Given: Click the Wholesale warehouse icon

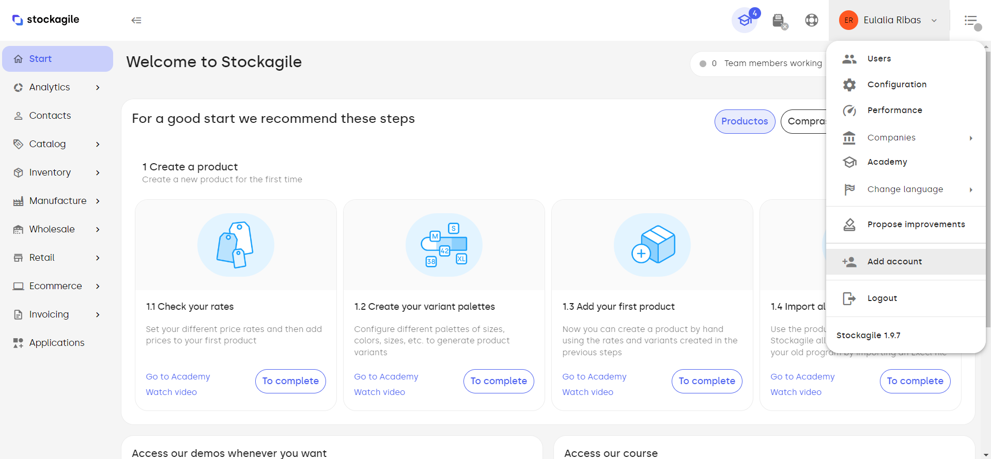Looking at the screenshot, I should tap(18, 229).
